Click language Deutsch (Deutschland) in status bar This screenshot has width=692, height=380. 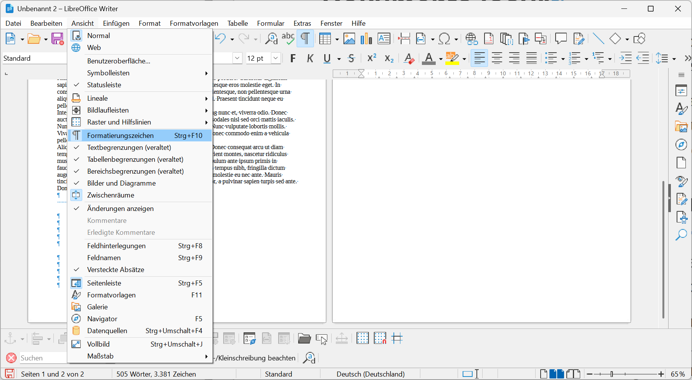click(x=370, y=374)
